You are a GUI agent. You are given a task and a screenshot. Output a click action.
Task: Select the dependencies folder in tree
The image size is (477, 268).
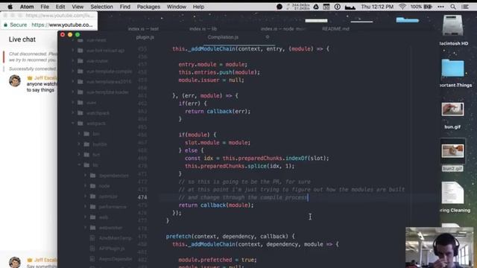(114, 176)
